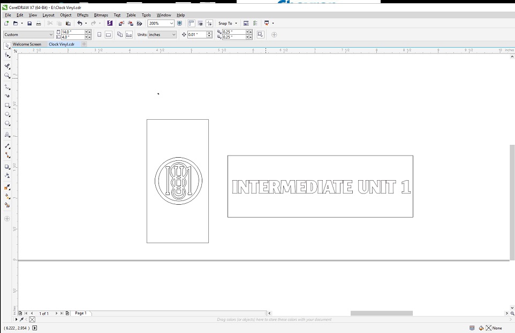
Task: Click the INTERMEDIATE UNIT 1 text object
Action: (321, 187)
